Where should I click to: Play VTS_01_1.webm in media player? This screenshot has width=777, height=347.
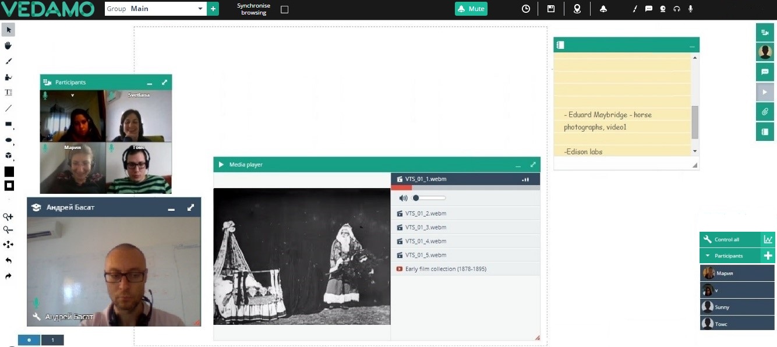pos(465,179)
